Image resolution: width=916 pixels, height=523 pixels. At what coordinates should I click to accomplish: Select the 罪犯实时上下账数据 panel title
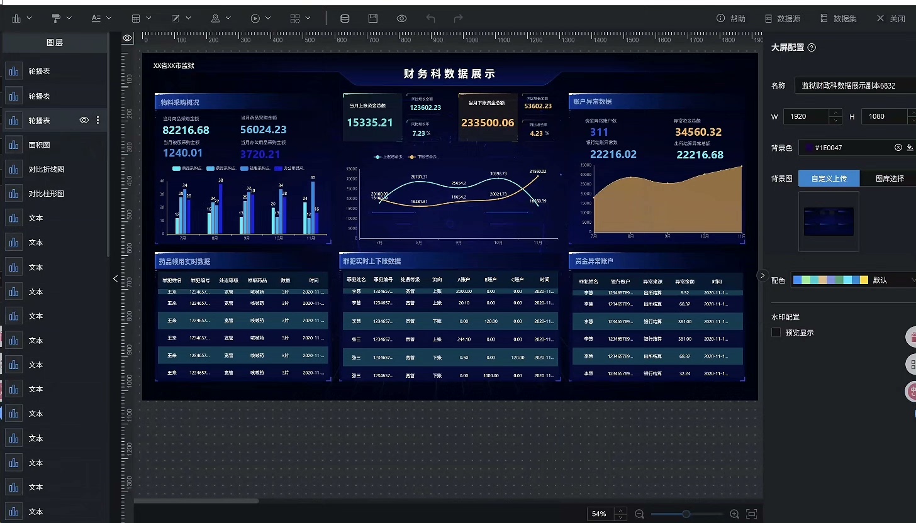pos(372,261)
